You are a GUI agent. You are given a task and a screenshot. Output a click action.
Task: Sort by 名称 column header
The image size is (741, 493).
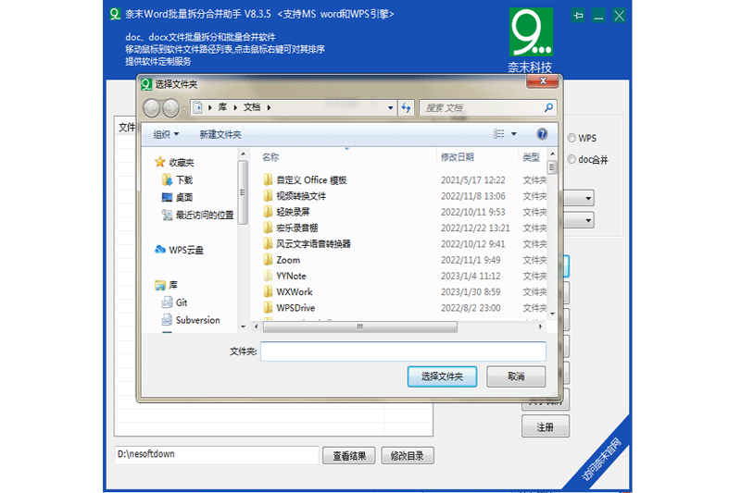pyautogui.click(x=270, y=157)
